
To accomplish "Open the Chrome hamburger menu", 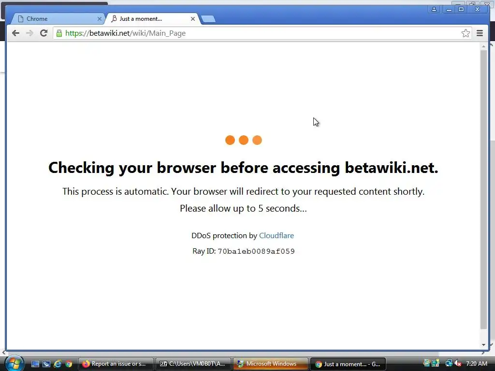I will [x=480, y=33].
